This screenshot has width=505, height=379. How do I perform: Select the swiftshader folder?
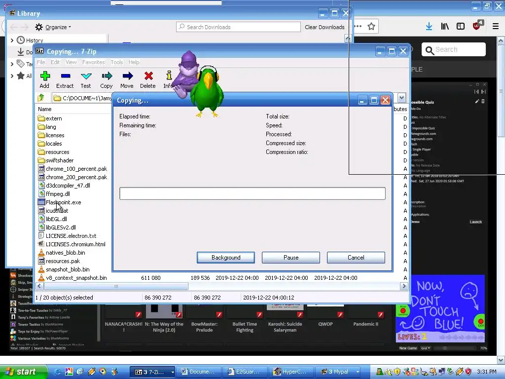tap(56, 160)
